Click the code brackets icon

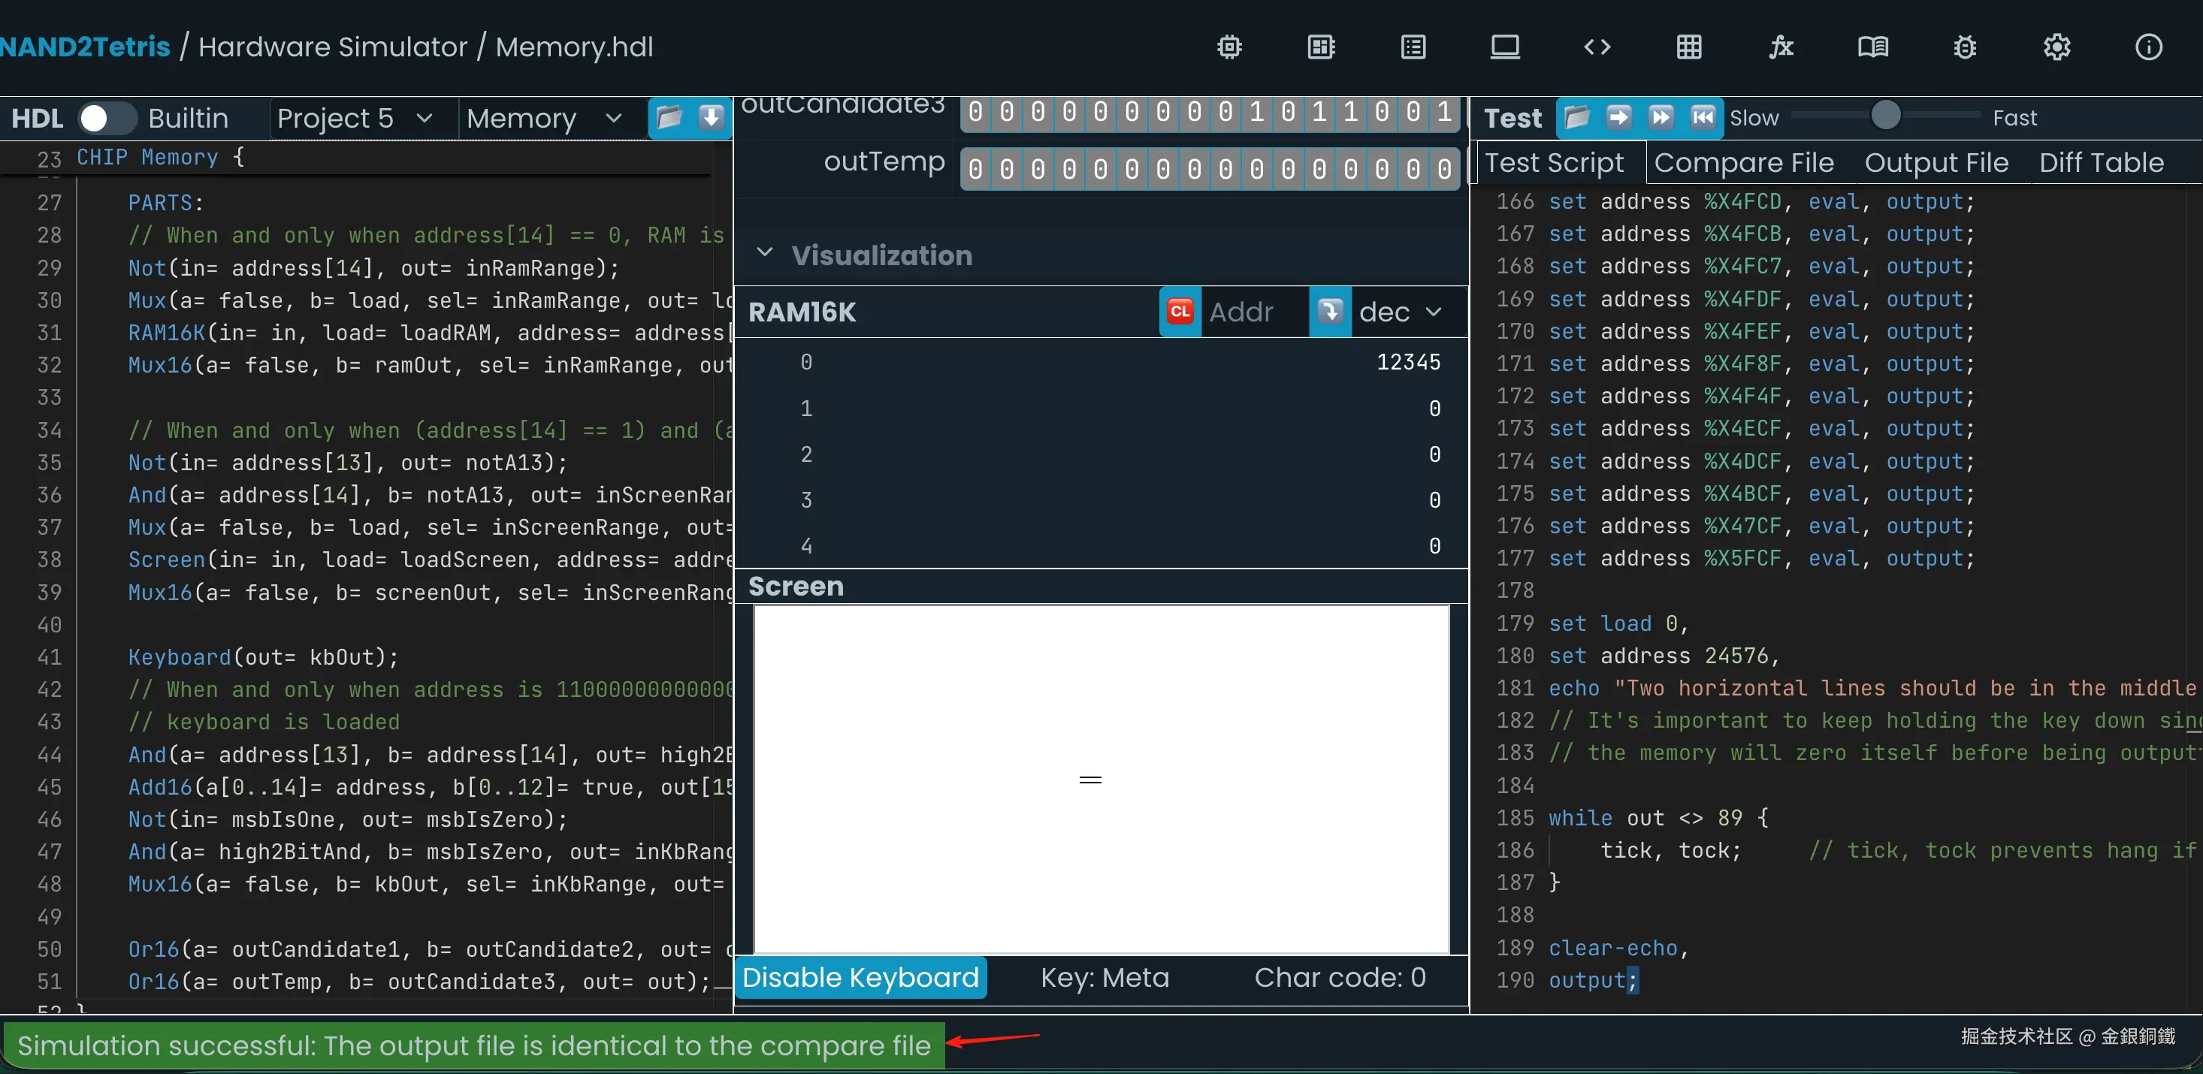pos(1597,47)
